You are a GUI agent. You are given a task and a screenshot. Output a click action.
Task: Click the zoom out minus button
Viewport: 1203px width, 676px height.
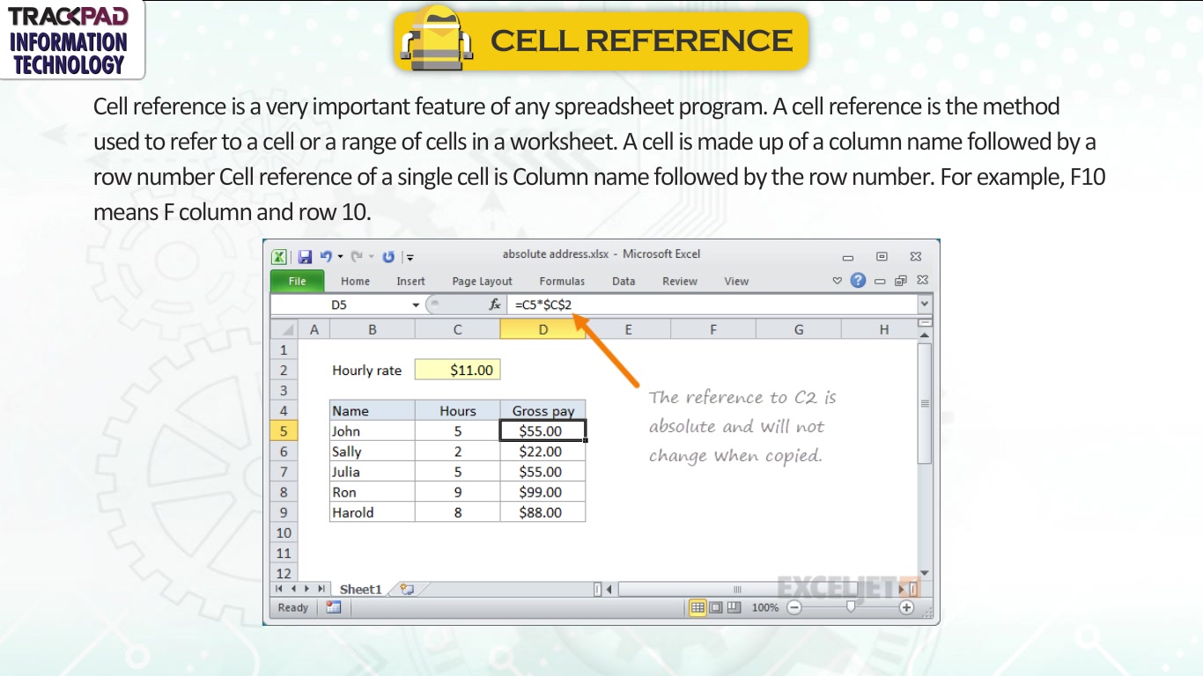[794, 607]
